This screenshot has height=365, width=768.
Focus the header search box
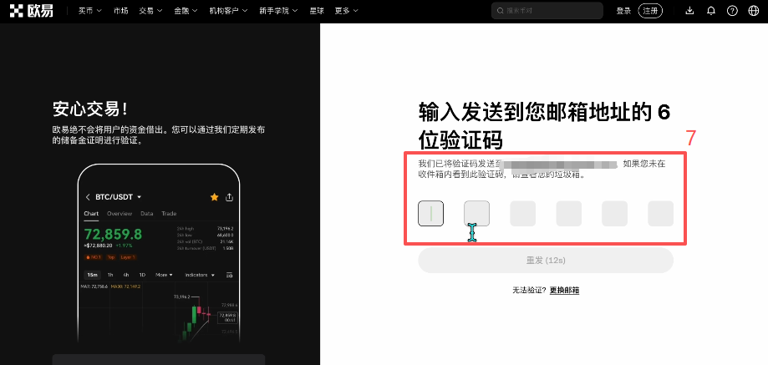pyautogui.click(x=547, y=11)
